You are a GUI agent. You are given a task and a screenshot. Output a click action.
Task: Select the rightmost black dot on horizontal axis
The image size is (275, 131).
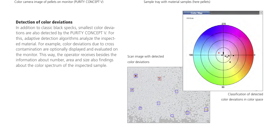click(x=233, y=55)
